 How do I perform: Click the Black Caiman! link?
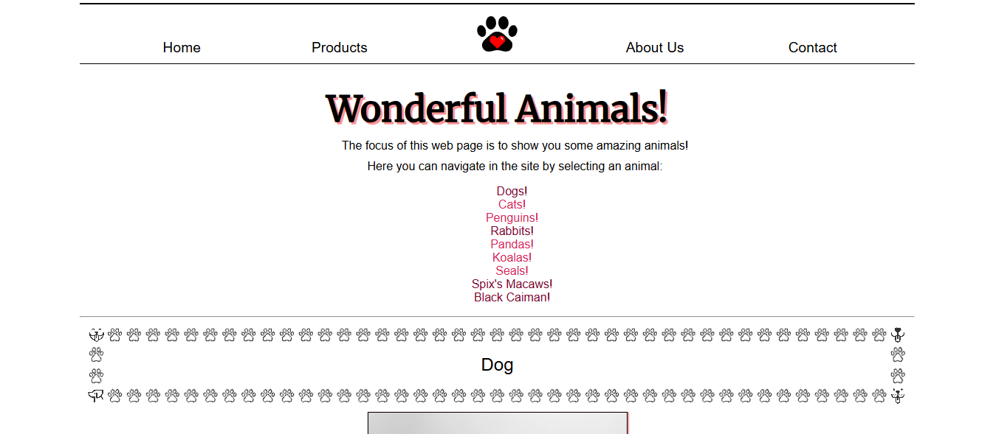pyautogui.click(x=512, y=298)
